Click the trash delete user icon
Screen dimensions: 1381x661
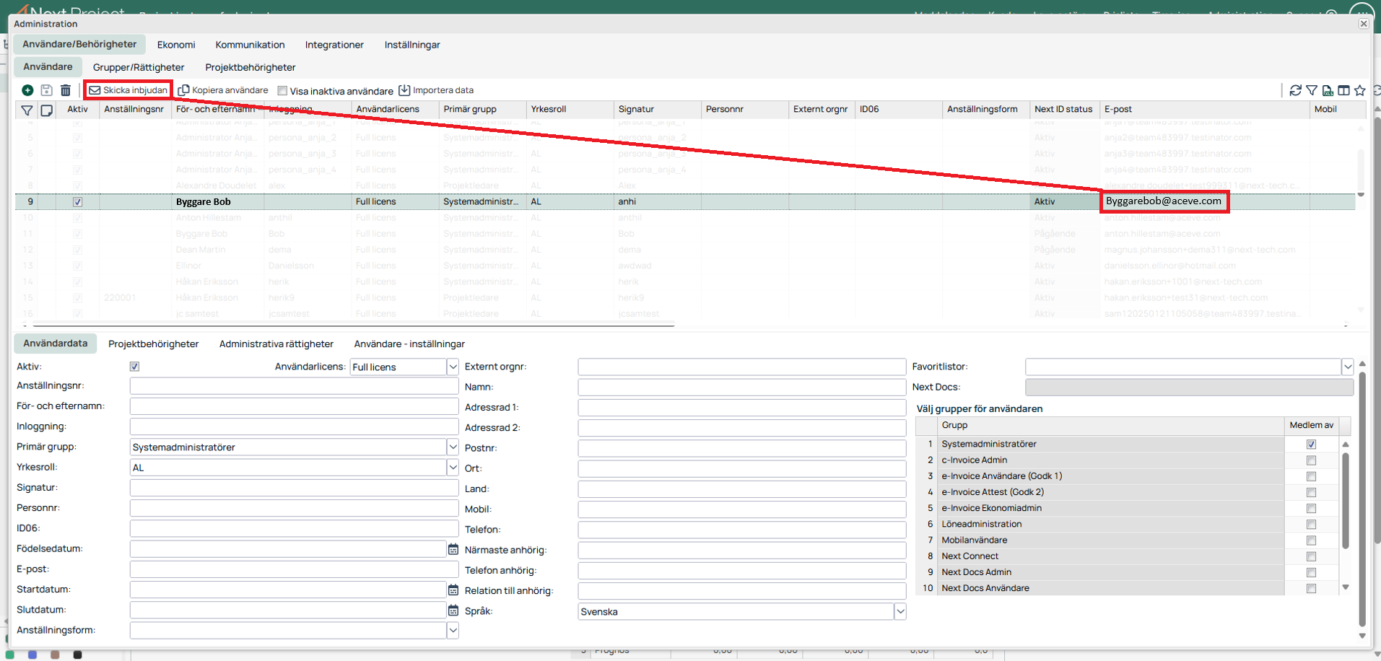coord(66,90)
